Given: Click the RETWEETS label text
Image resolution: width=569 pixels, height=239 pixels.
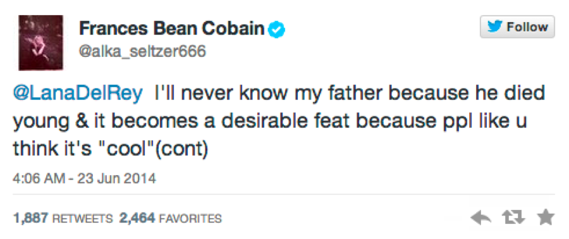Looking at the screenshot, I should 83,219.
